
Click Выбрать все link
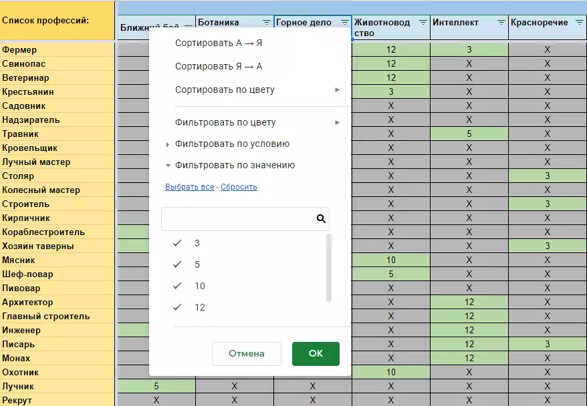[189, 187]
